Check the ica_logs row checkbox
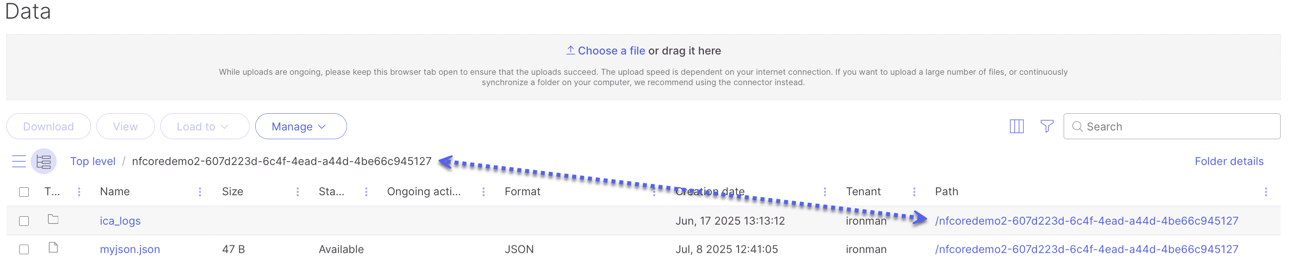This screenshot has height=264, width=1289. [24, 221]
